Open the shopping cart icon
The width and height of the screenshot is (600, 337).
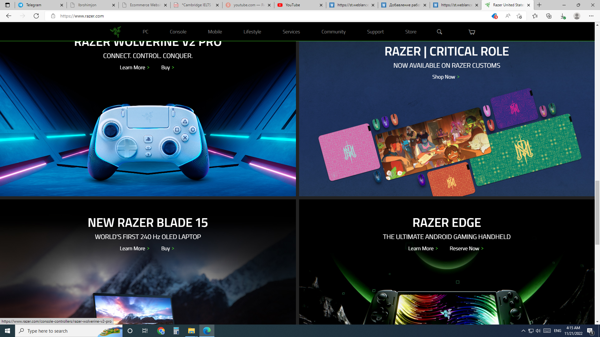(472, 32)
